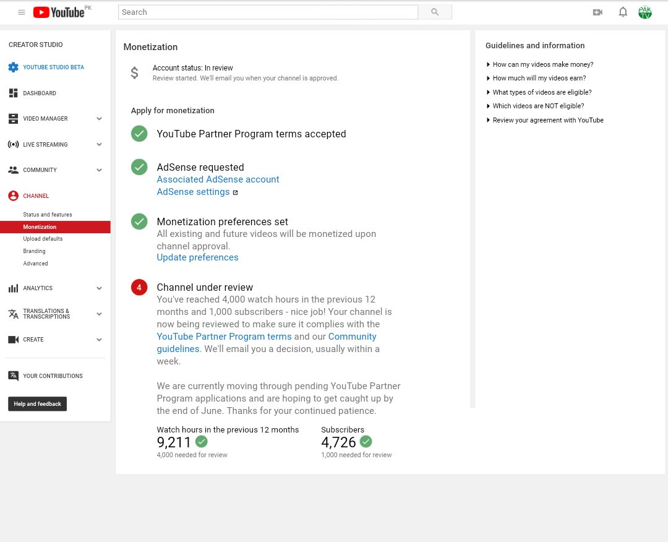
Task: Click the green check beside Monetization preferences set
Action: [x=139, y=222]
